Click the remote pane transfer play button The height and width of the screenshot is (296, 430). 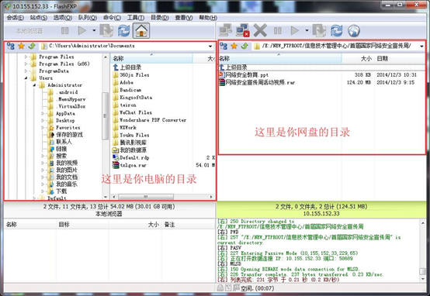coord(295,30)
